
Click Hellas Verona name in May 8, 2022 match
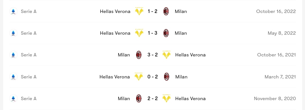[115, 33]
